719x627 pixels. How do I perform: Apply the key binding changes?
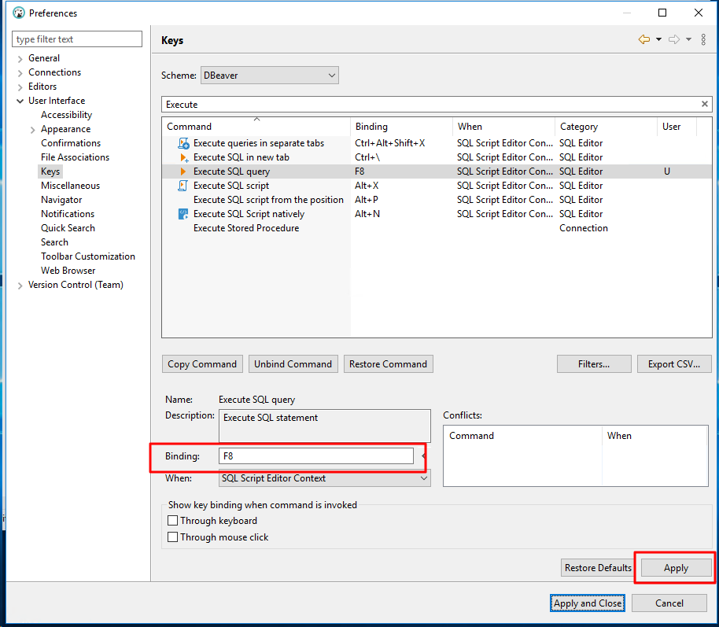[675, 567]
